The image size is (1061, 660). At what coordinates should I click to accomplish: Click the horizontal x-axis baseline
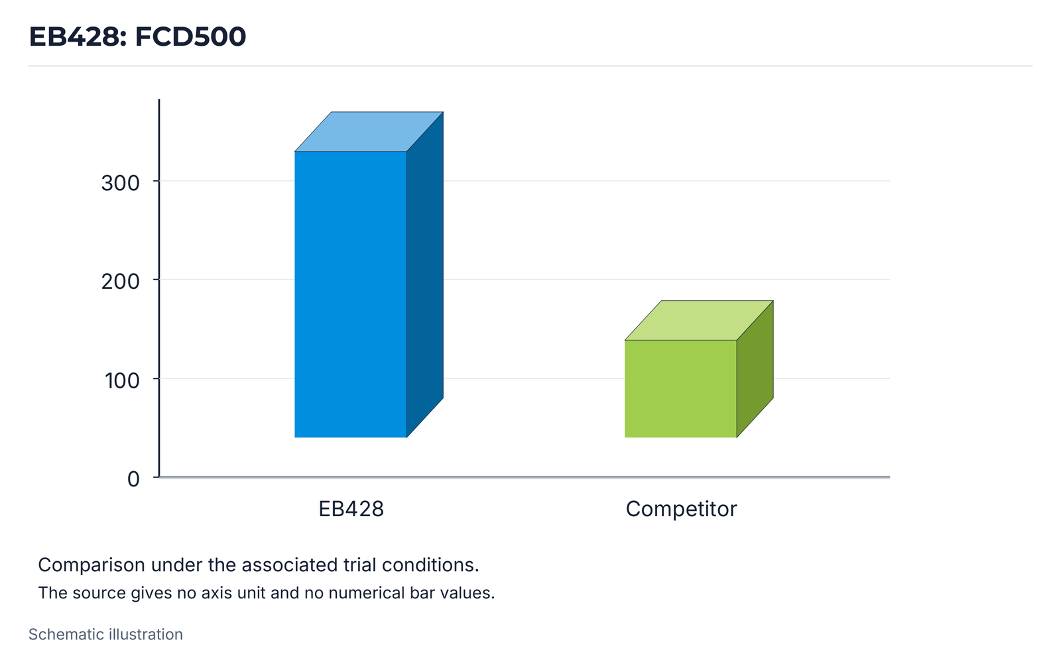pyautogui.click(x=525, y=476)
